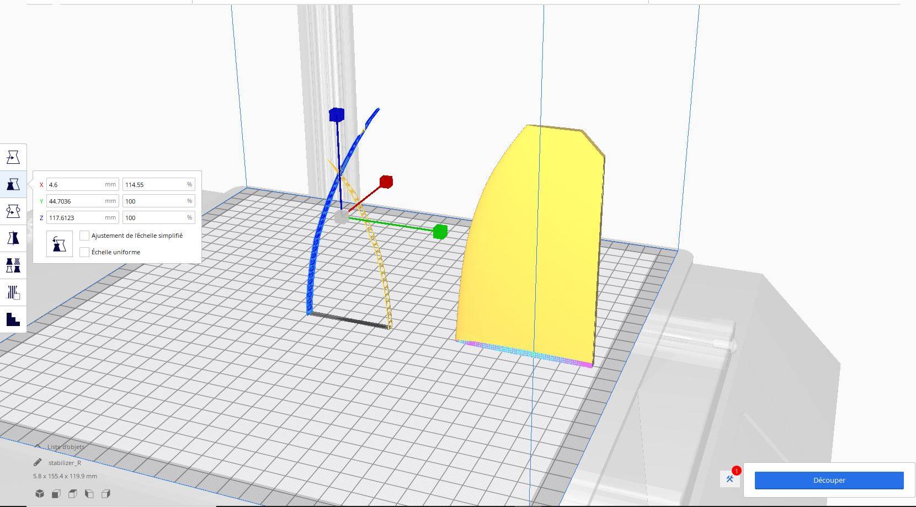This screenshot has height=507, width=916.
Task: Click the pencil icon to rename stabilizer_R
Action: pyautogui.click(x=38, y=462)
